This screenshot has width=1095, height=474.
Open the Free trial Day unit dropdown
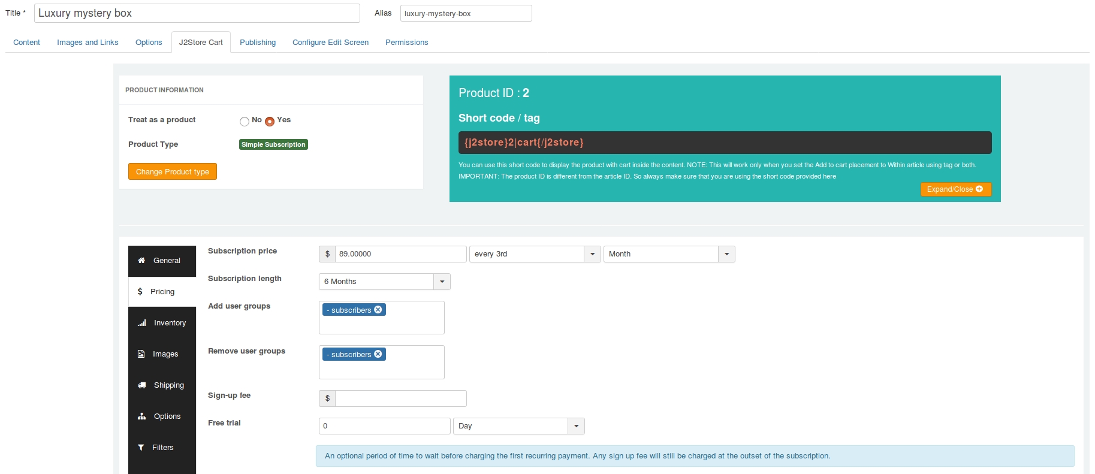[x=519, y=426]
